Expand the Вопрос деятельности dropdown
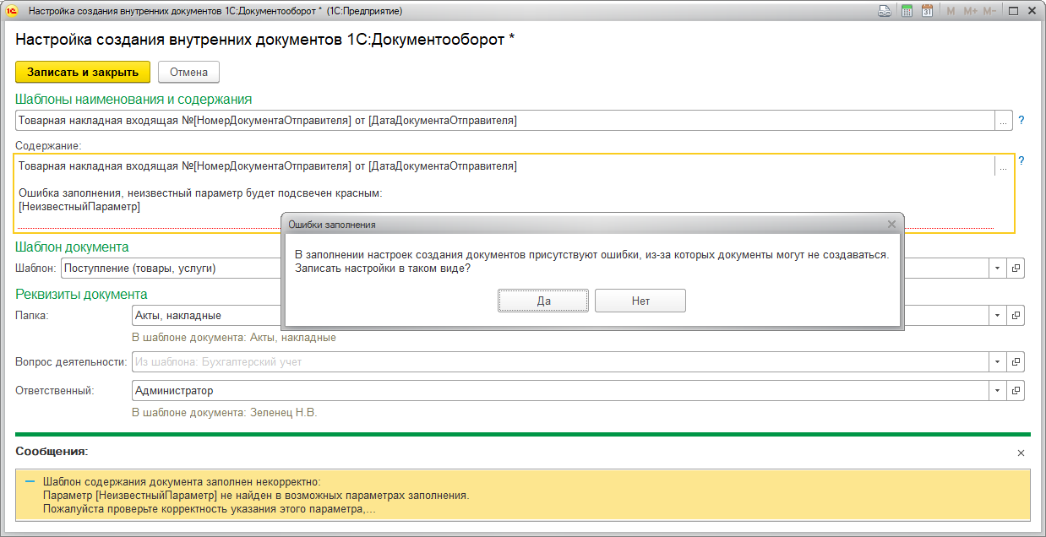The height and width of the screenshot is (537, 1046). [997, 361]
